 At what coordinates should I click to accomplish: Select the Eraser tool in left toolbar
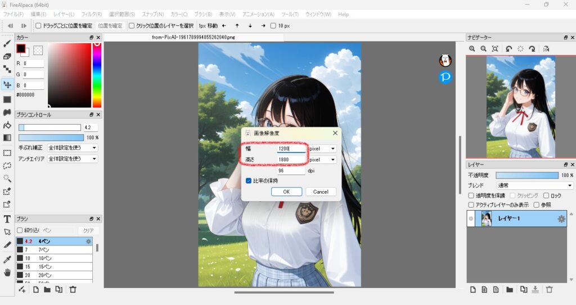[7, 56]
